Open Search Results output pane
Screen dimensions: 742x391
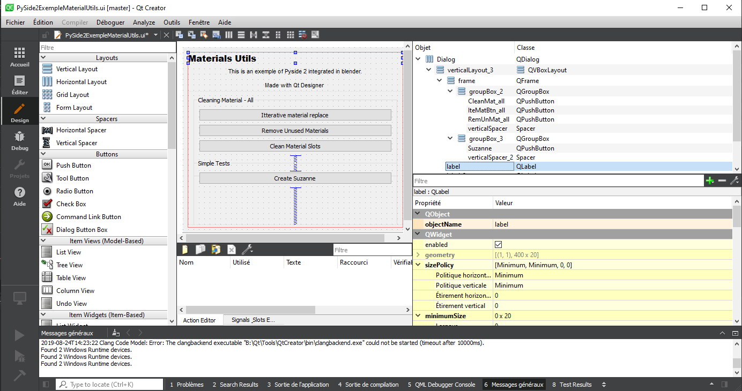coord(235,385)
